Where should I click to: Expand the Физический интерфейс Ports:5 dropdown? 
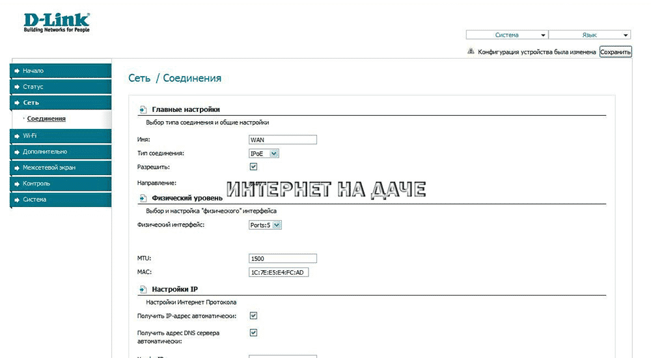point(266,225)
